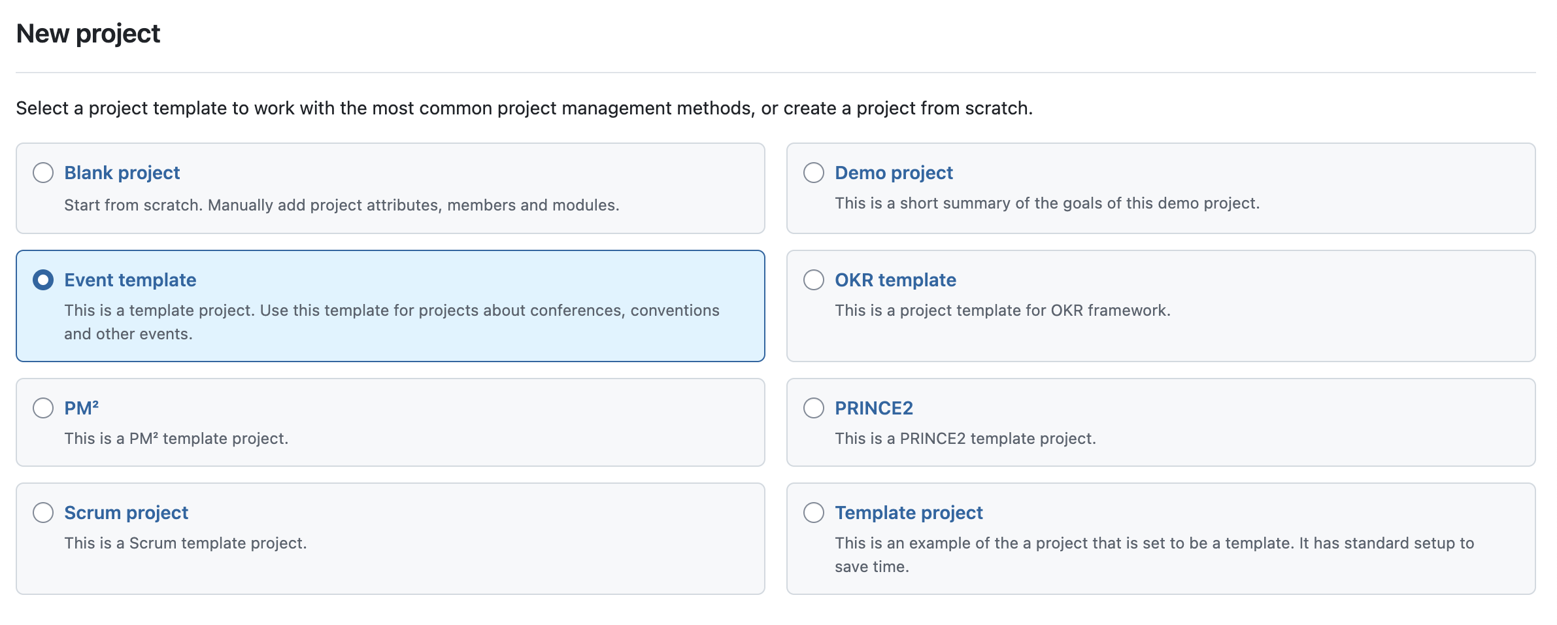Select the Demo project radio button
Image resolution: width=1557 pixels, height=625 pixels.
point(814,173)
